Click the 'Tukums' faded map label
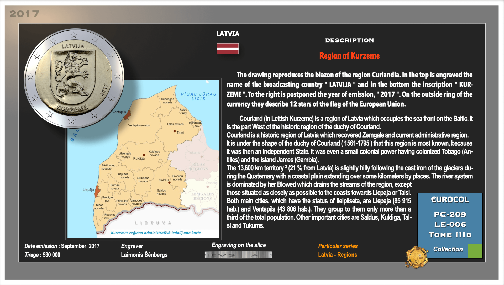This screenshot has height=285, width=504. tap(194, 152)
